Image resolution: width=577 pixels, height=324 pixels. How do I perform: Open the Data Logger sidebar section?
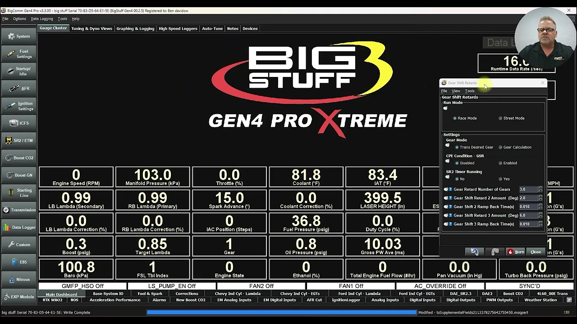[18, 227]
